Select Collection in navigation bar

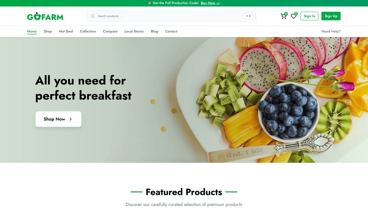click(x=88, y=31)
